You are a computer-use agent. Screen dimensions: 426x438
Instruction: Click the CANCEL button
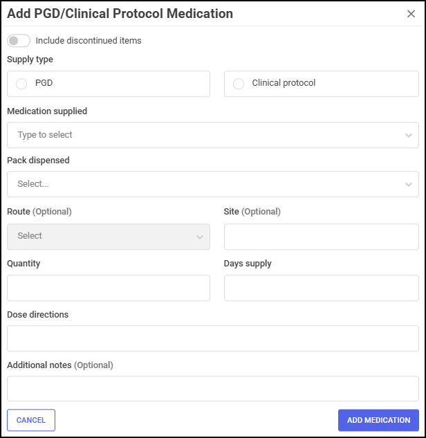31,420
